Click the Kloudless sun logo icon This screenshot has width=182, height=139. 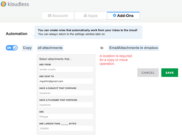tap(4, 4)
